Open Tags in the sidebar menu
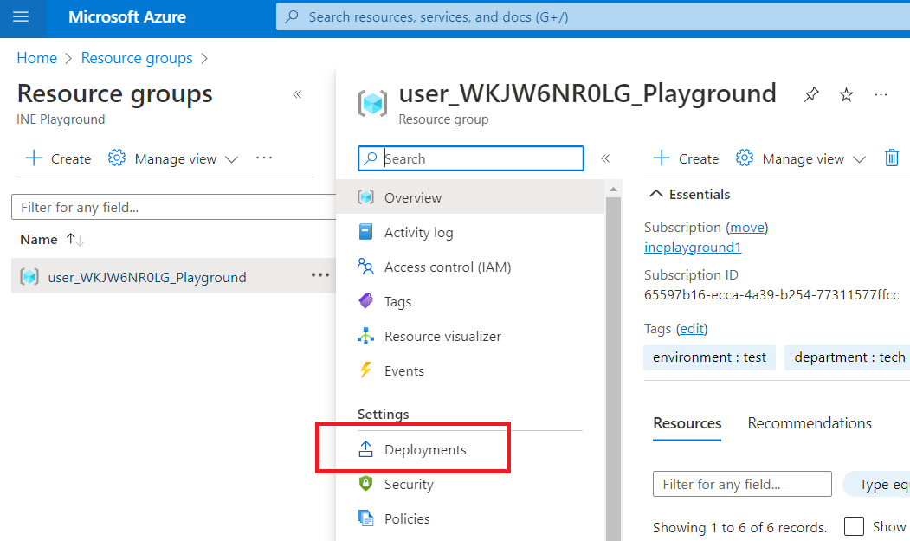This screenshot has height=541, width=910. click(x=397, y=301)
